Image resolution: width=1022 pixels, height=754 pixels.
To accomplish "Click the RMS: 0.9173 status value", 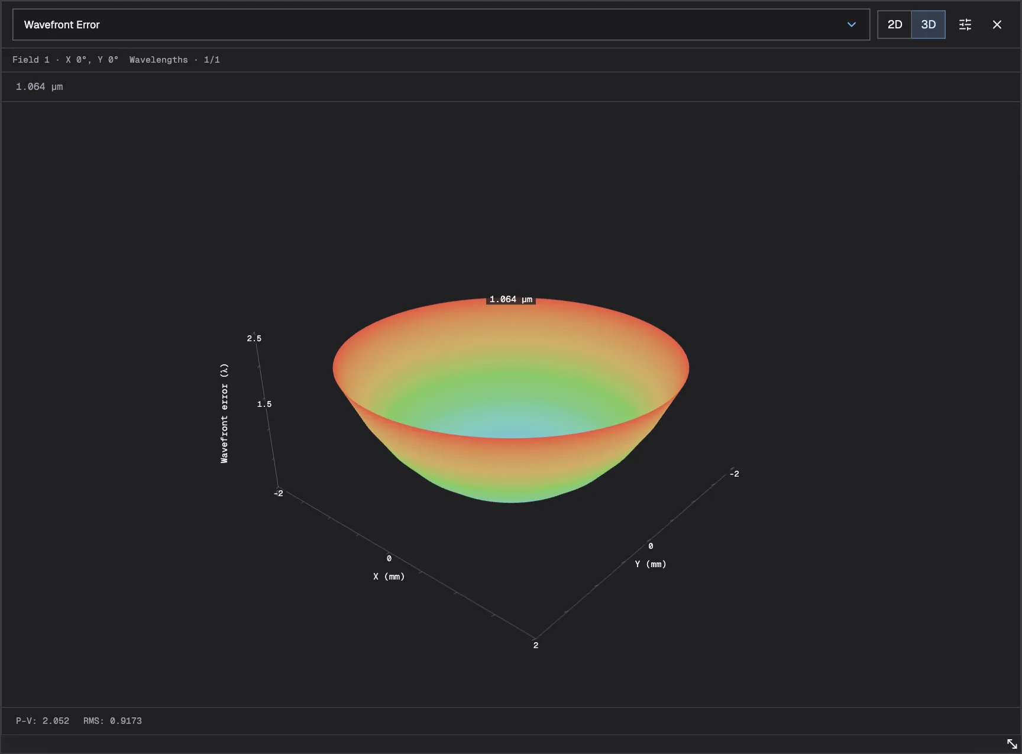I will pyautogui.click(x=112, y=721).
